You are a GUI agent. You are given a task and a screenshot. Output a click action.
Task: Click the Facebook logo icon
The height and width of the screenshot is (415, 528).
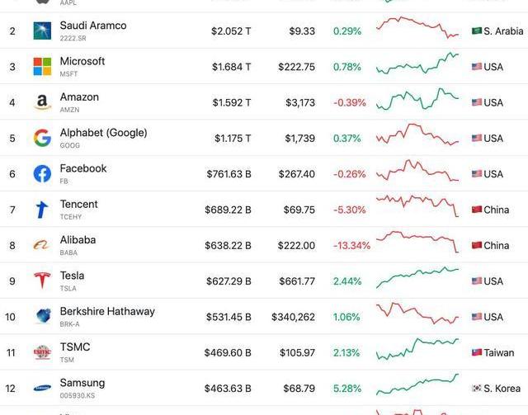(x=42, y=174)
